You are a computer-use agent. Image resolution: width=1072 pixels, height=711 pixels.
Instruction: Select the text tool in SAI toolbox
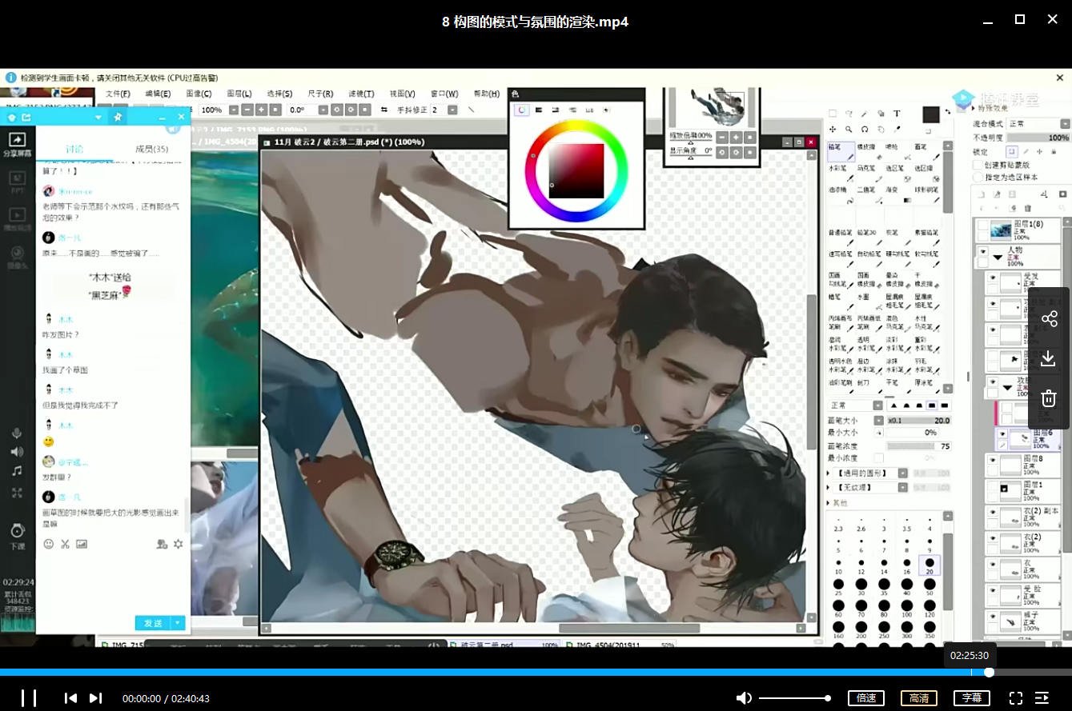click(897, 114)
